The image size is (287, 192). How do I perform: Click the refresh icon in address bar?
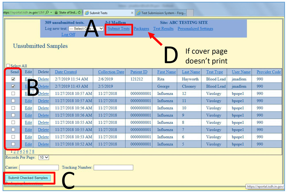point(79,13)
